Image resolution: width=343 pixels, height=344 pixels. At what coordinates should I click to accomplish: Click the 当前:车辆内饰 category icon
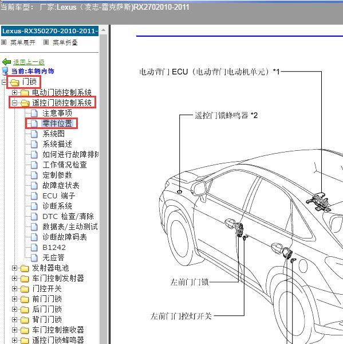[x=5, y=71]
